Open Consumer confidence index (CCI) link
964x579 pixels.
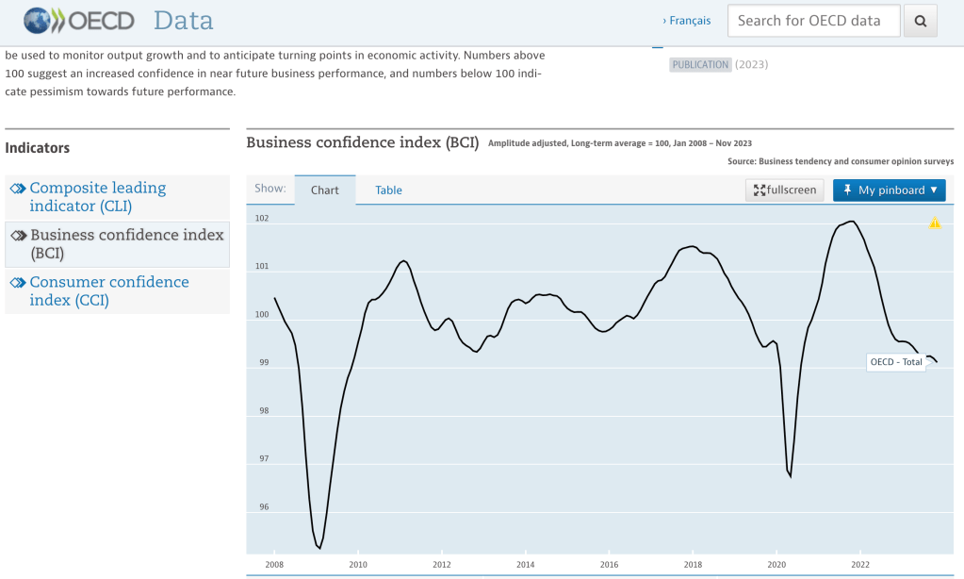[109, 291]
